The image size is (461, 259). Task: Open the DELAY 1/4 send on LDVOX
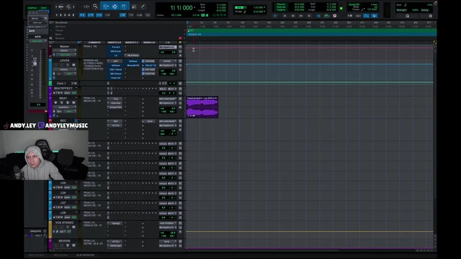coord(149,65)
